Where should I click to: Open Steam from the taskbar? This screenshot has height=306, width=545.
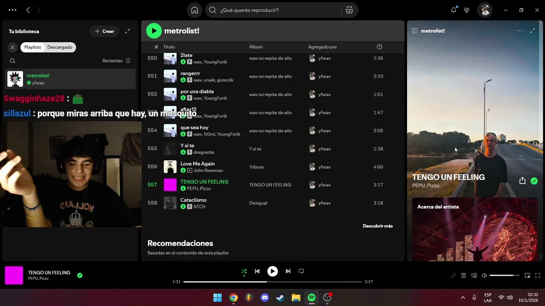click(x=280, y=297)
